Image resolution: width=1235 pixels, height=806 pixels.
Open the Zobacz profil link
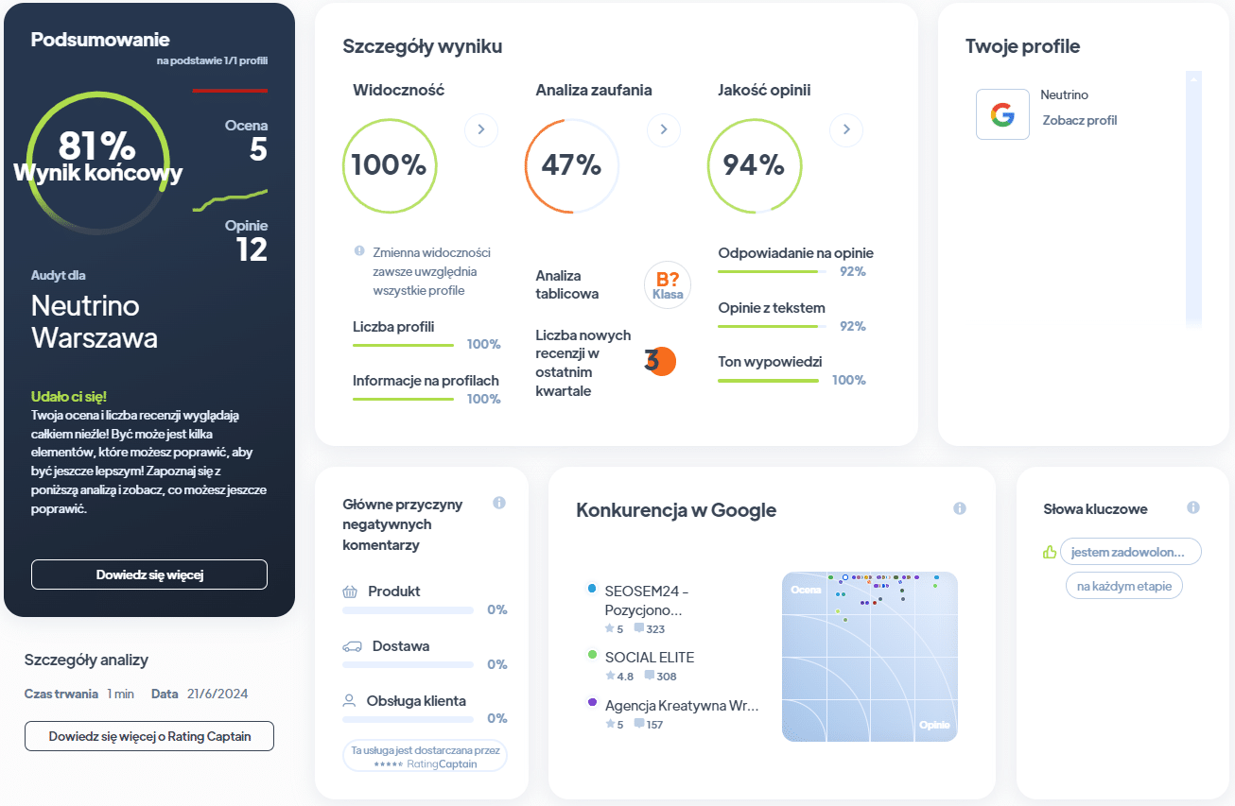(x=1080, y=120)
